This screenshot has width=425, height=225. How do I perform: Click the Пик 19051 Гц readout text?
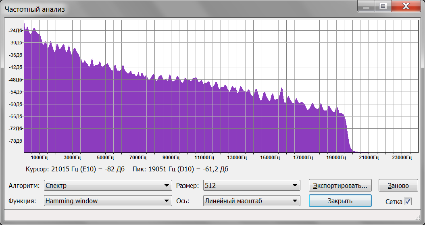(x=180, y=169)
